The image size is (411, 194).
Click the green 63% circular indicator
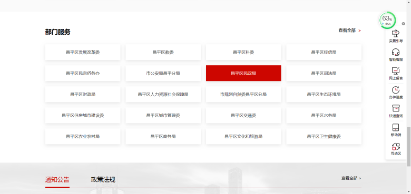[387, 20]
